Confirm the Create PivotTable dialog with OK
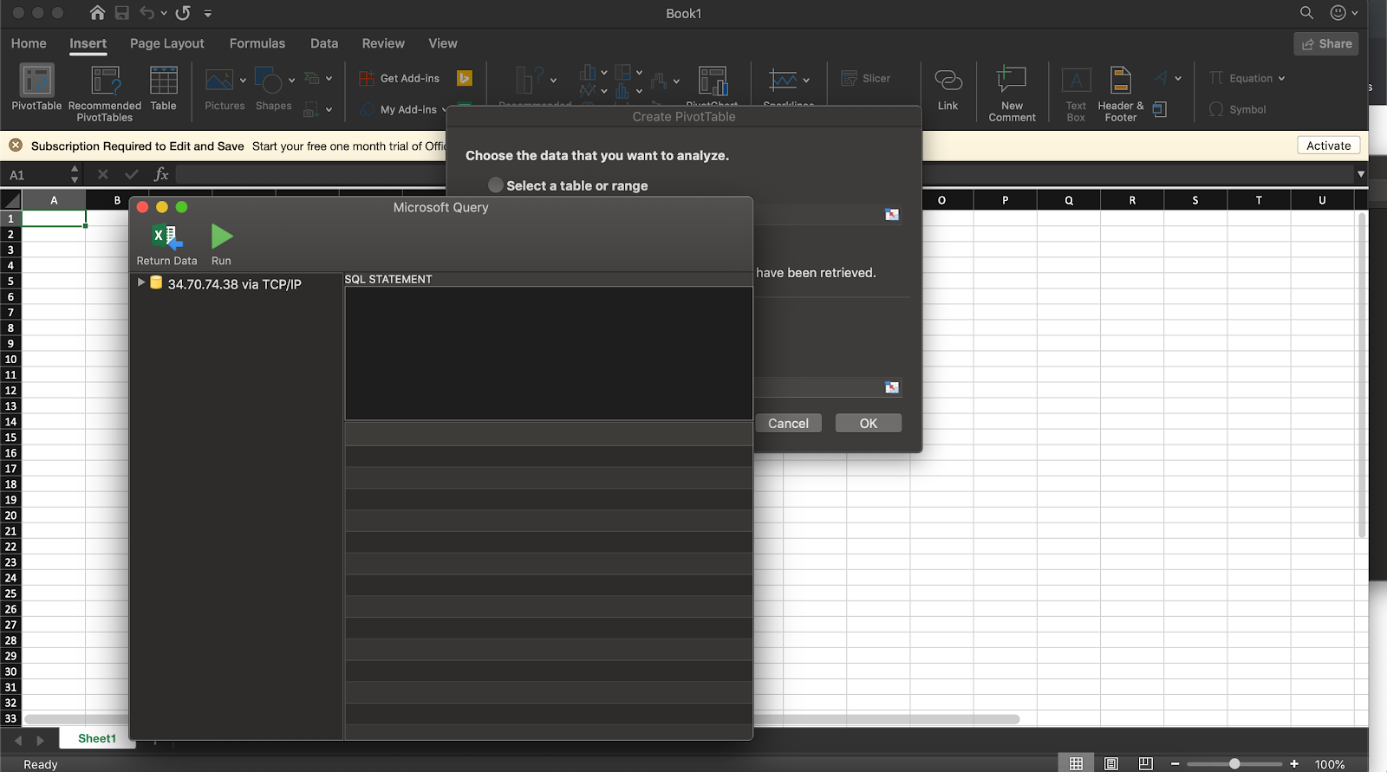 [x=869, y=423]
